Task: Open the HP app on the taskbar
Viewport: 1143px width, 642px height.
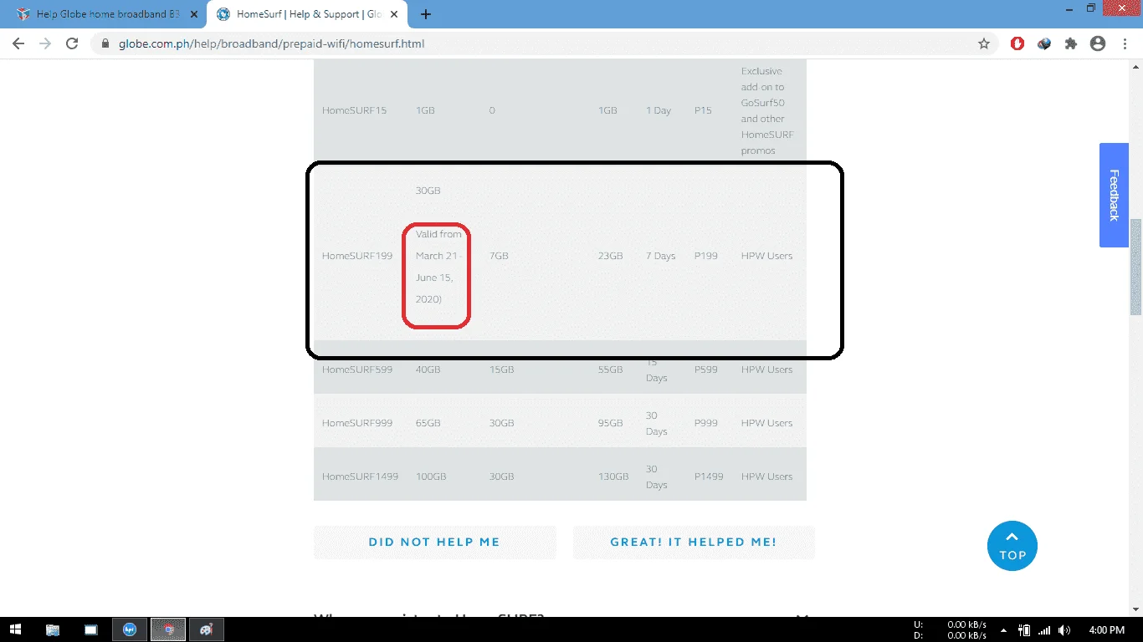Action: pos(130,629)
